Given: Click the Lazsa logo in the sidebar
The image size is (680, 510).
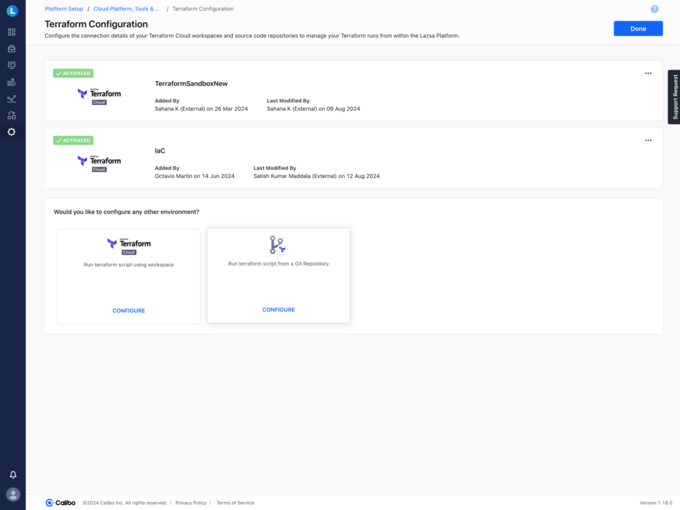Looking at the screenshot, I should point(12,11).
